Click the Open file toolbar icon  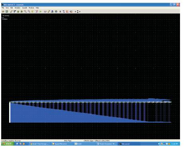click(x=3, y=12)
